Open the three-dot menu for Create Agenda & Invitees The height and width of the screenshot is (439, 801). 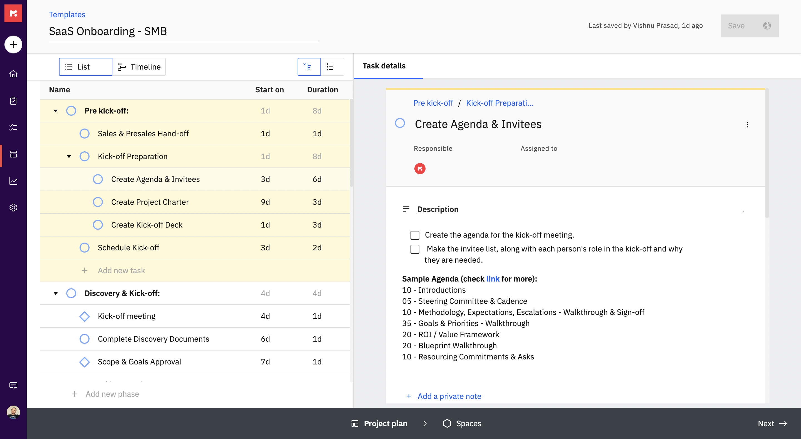(x=748, y=124)
